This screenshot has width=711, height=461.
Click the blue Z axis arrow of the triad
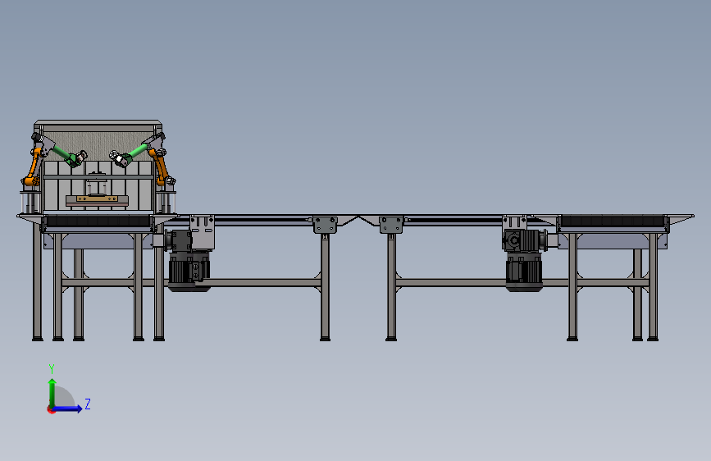[x=67, y=409]
